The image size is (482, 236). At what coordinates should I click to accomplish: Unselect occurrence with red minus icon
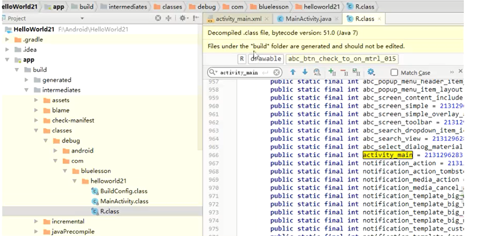[344, 72]
